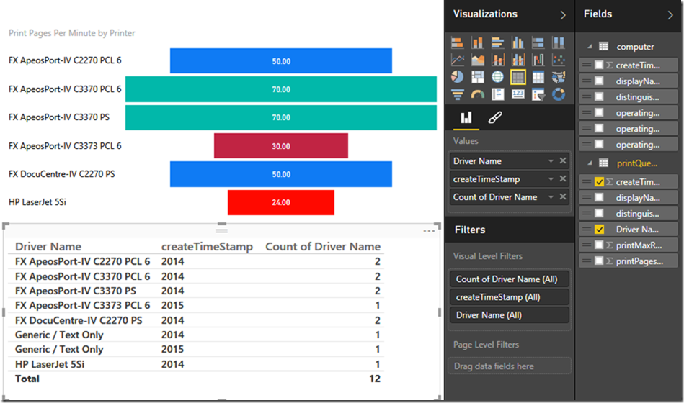Click the table visual's top drag handle

pyautogui.click(x=221, y=230)
